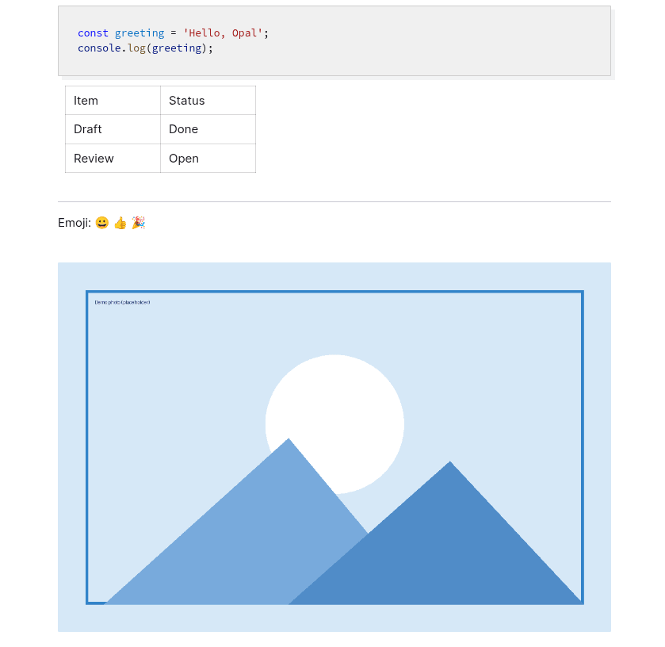Click the mountain demo photo placeholder image
The width and height of the screenshot is (665, 647).
334,447
